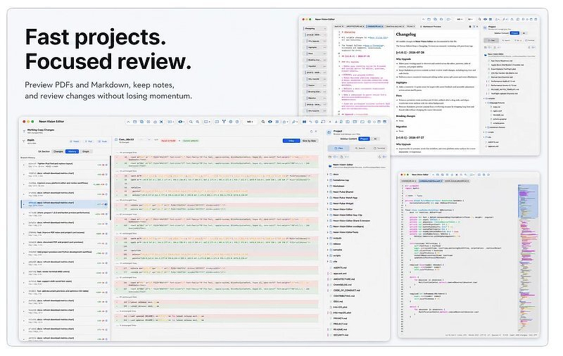Select the 'feat: render terminal ANSI colors' commit
Image resolution: width=563 pixels, height=356 pixels.
[x=65, y=273]
